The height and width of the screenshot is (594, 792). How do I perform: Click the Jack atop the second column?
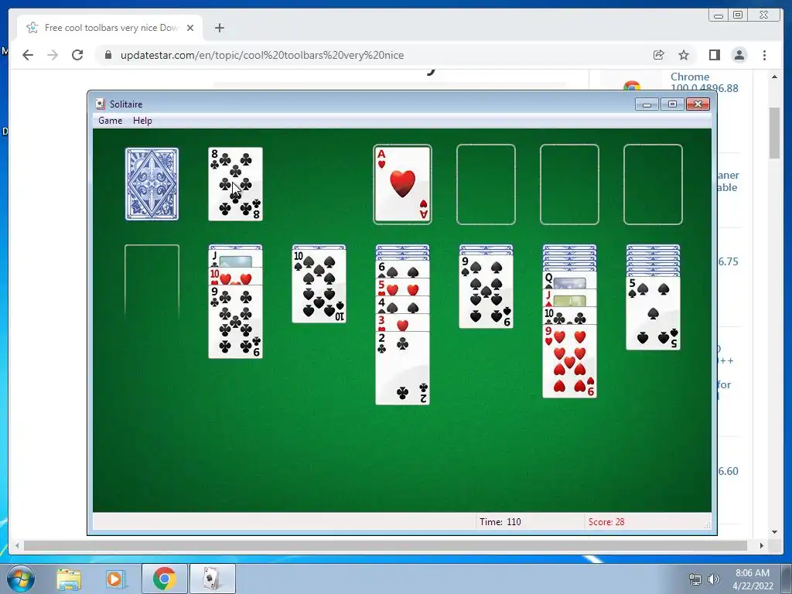pyautogui.click(x=235, y=259)
